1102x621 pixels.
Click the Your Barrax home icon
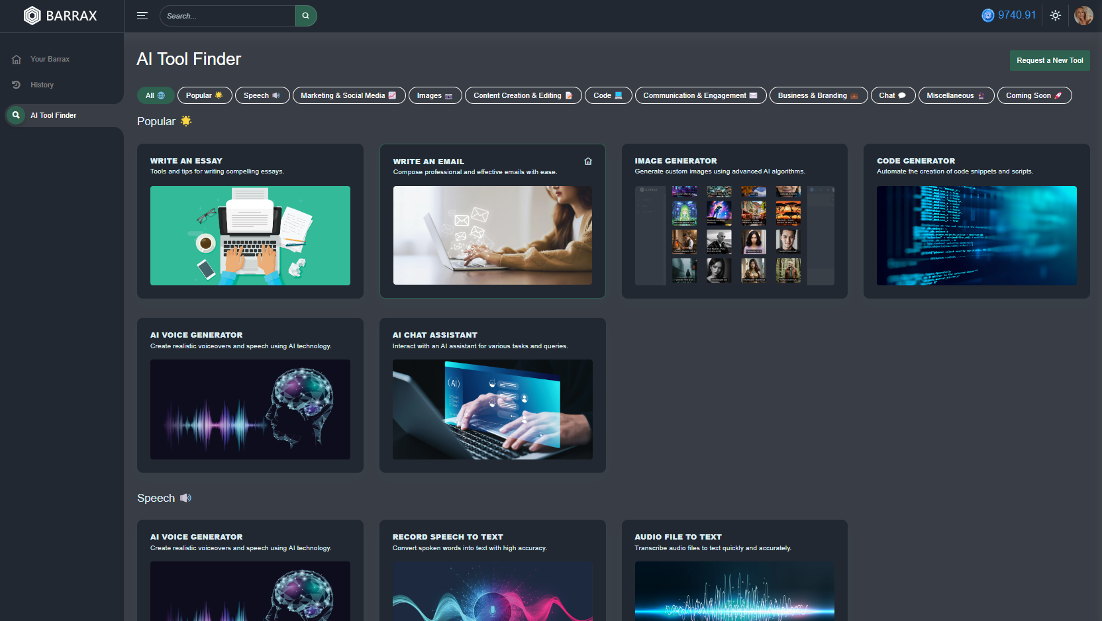tap(17, 60)
